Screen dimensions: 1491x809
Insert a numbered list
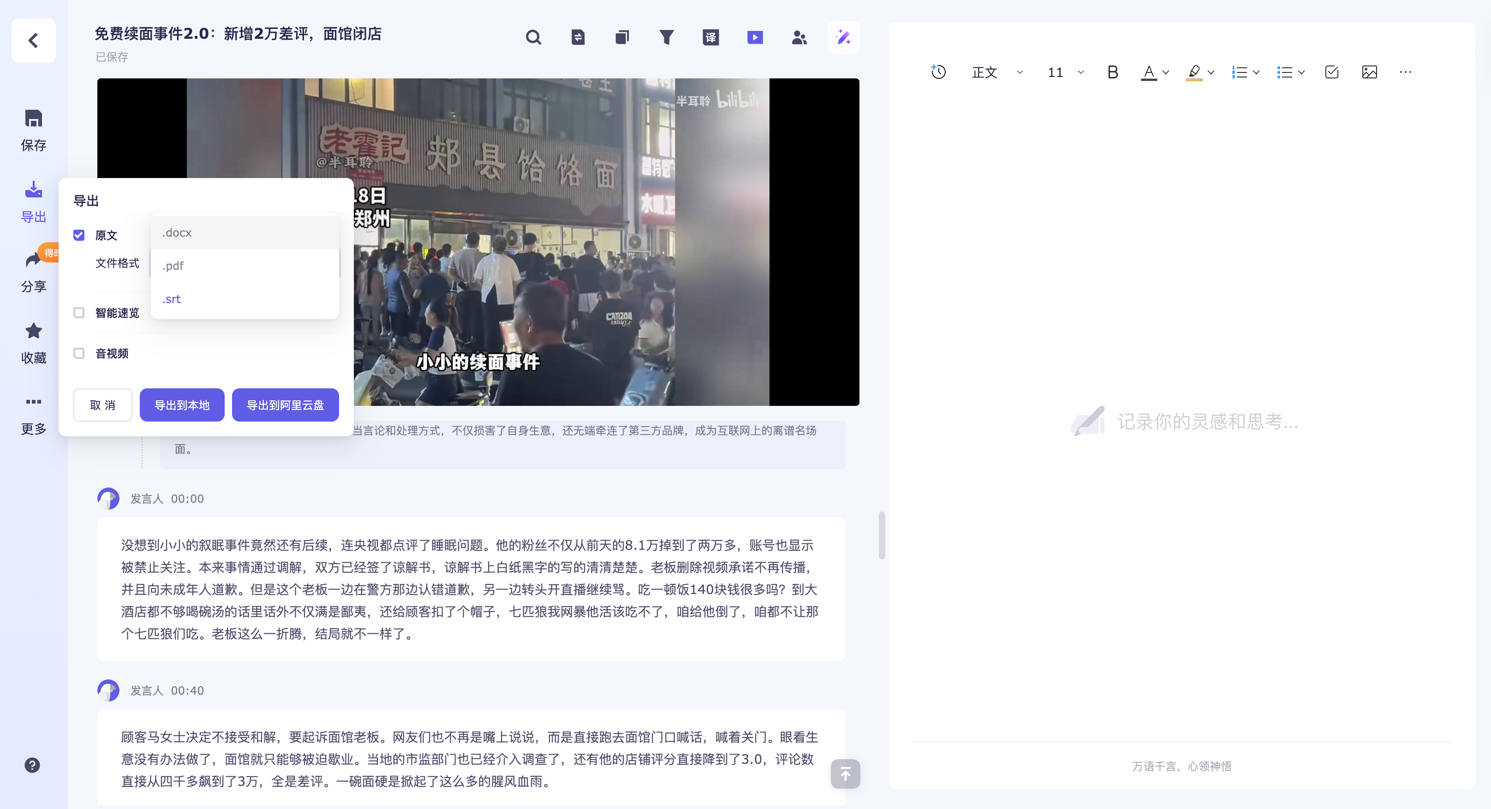(x=1239, y=72)
